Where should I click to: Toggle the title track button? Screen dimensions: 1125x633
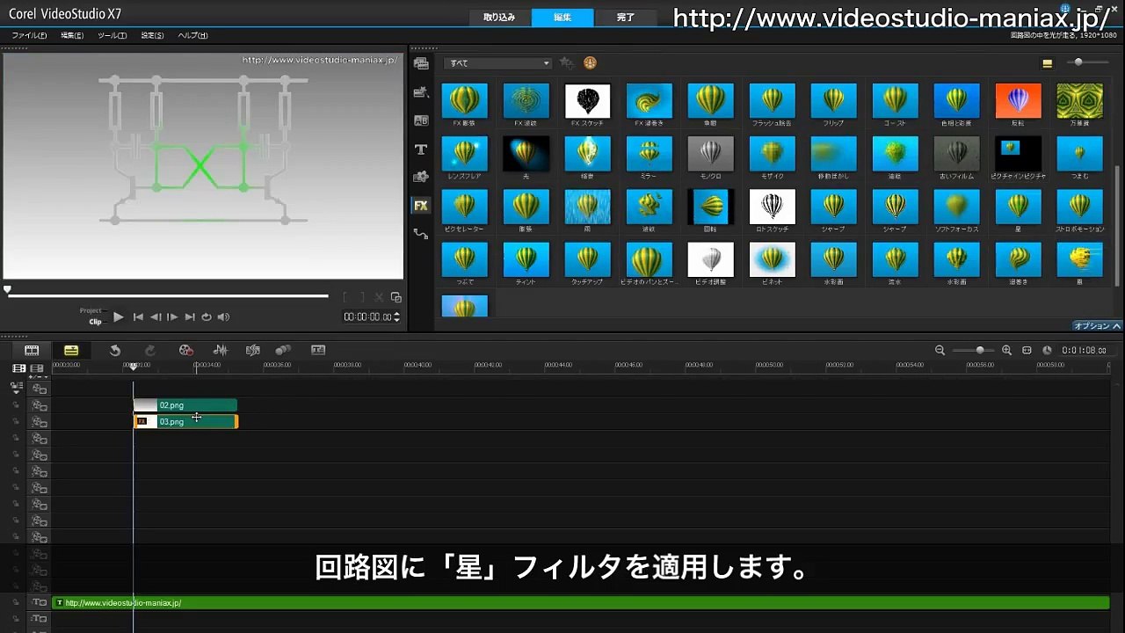39,603
